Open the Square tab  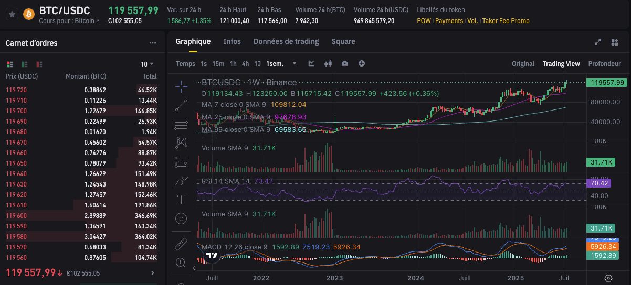point(343,41)
